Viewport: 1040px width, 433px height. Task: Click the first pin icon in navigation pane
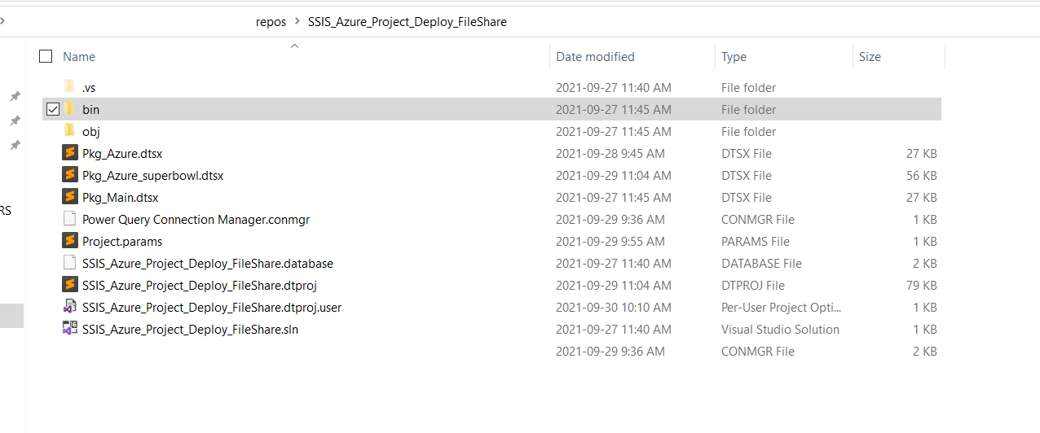pos(15,96)
